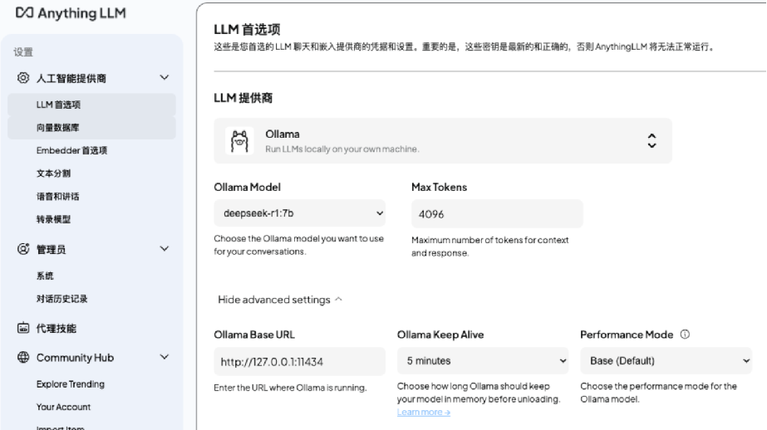Click the Ollama llama logo
Image resolution: width=767 pixels, height=430 pixels.
(239, 141)
